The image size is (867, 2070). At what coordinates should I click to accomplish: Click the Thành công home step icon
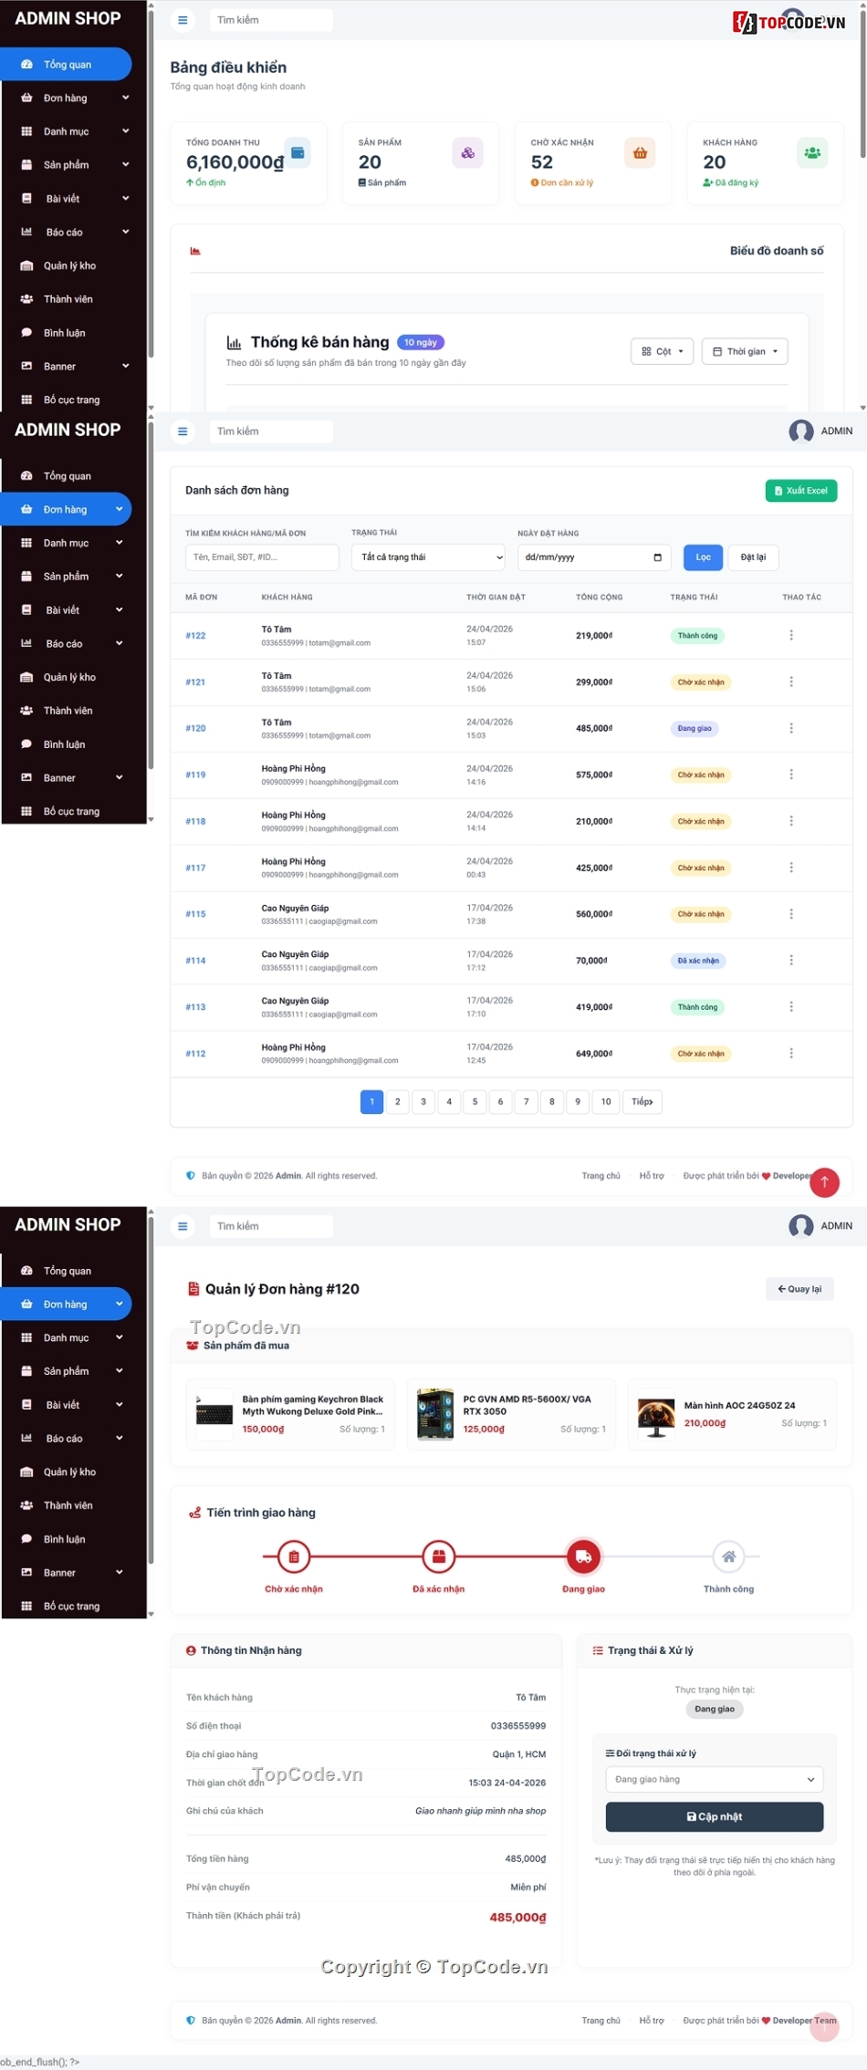(729, 1556)
